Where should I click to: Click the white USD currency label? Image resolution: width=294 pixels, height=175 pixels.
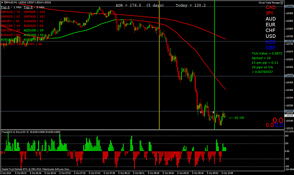pyautogui.click(x=270, y=36)
